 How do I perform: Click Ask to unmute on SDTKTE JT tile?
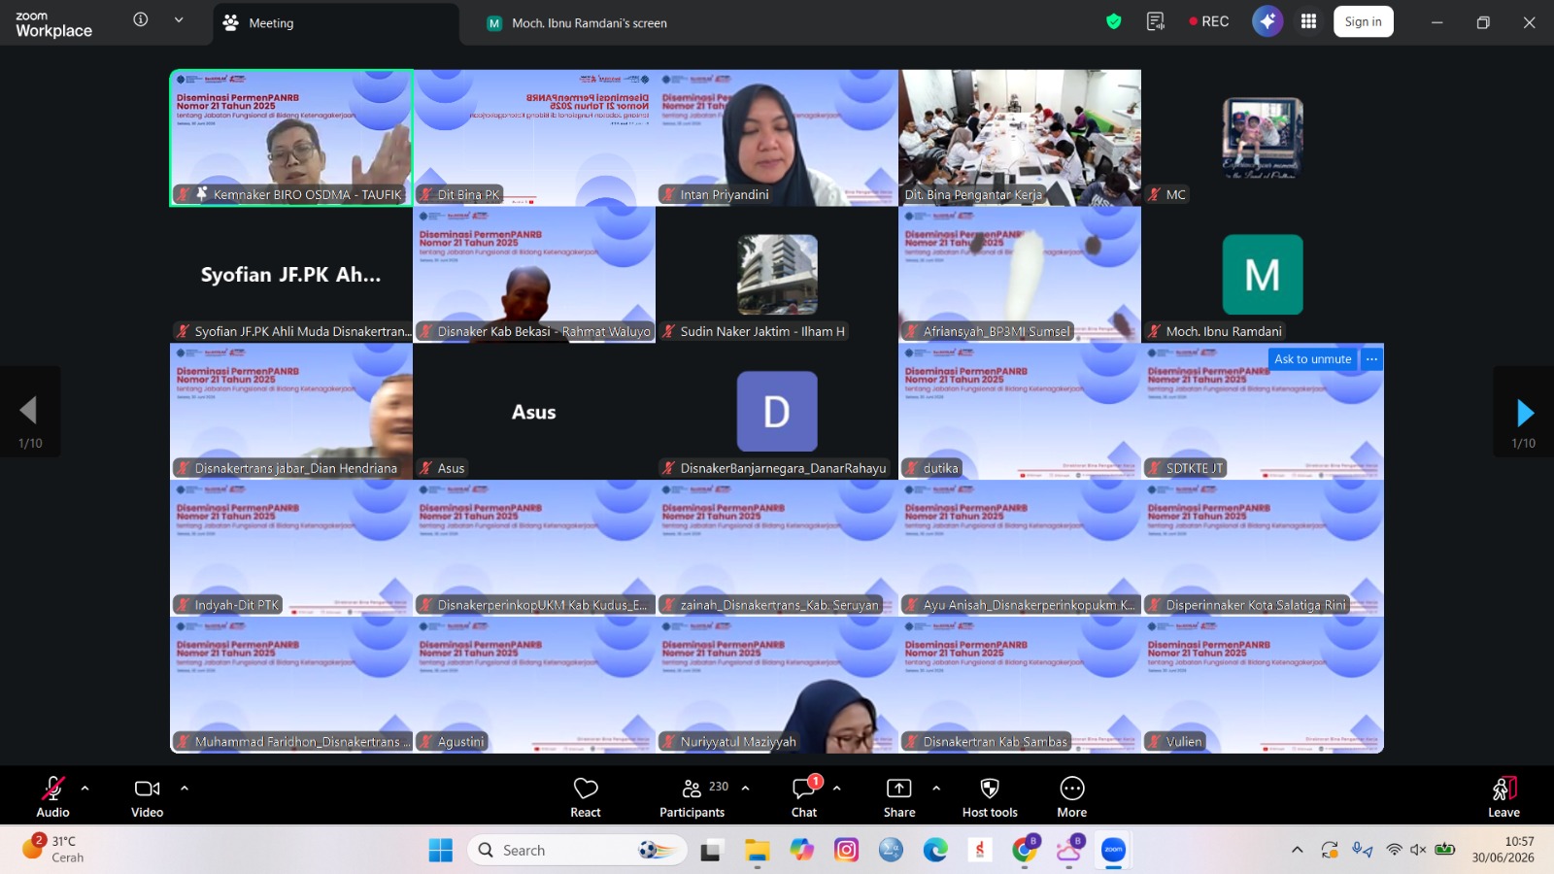coord(1312,359)
